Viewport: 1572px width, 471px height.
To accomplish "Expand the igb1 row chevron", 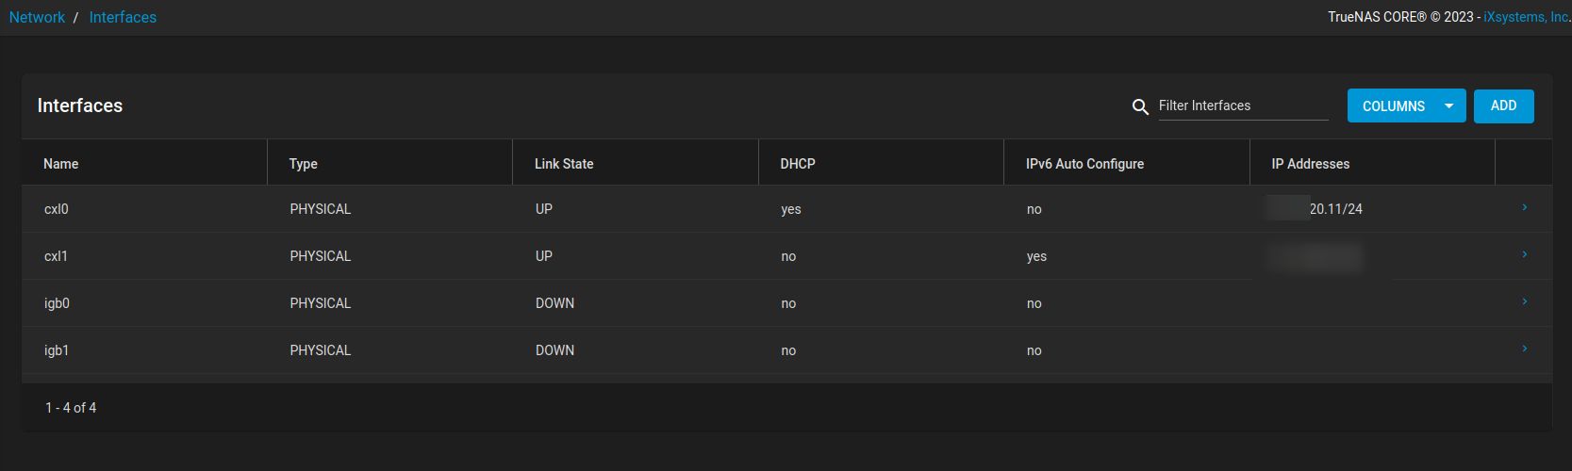I will point(1524,349).
